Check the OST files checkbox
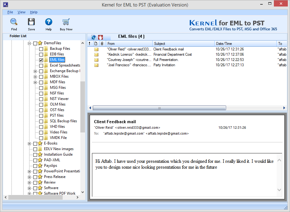 (x=41, y=110)
